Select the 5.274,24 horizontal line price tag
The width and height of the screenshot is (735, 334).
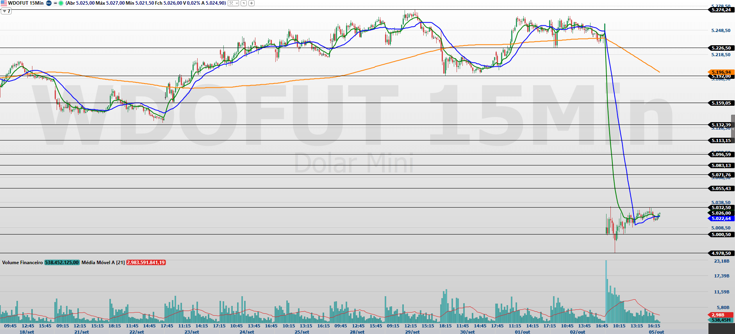(x=721, y=10)
